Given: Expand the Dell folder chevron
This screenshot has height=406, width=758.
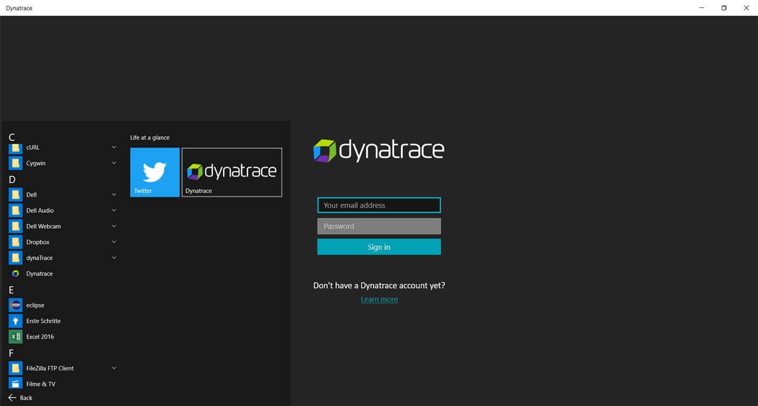Looking at the screenshot, I should [x=114, y=195].
